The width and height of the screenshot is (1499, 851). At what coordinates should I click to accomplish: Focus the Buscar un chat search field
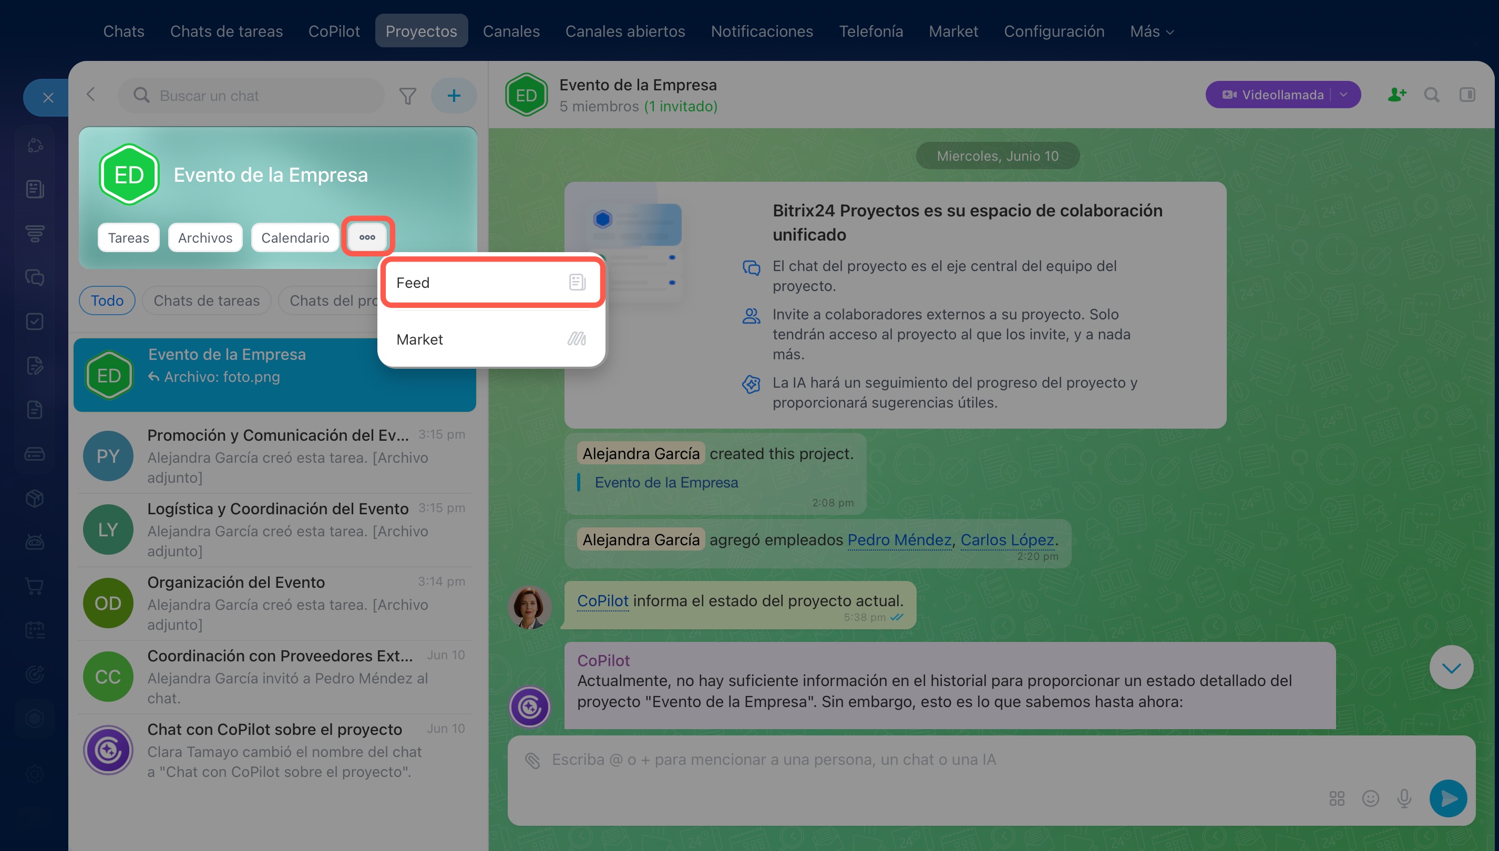click(x=251, y=95)
